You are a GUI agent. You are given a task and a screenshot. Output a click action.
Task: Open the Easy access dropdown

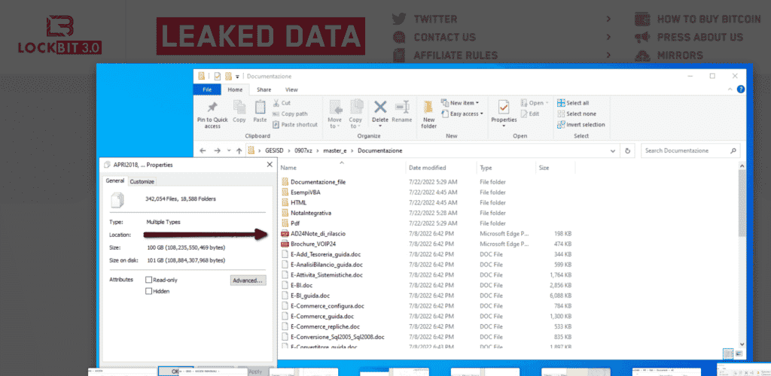(462, 114)
